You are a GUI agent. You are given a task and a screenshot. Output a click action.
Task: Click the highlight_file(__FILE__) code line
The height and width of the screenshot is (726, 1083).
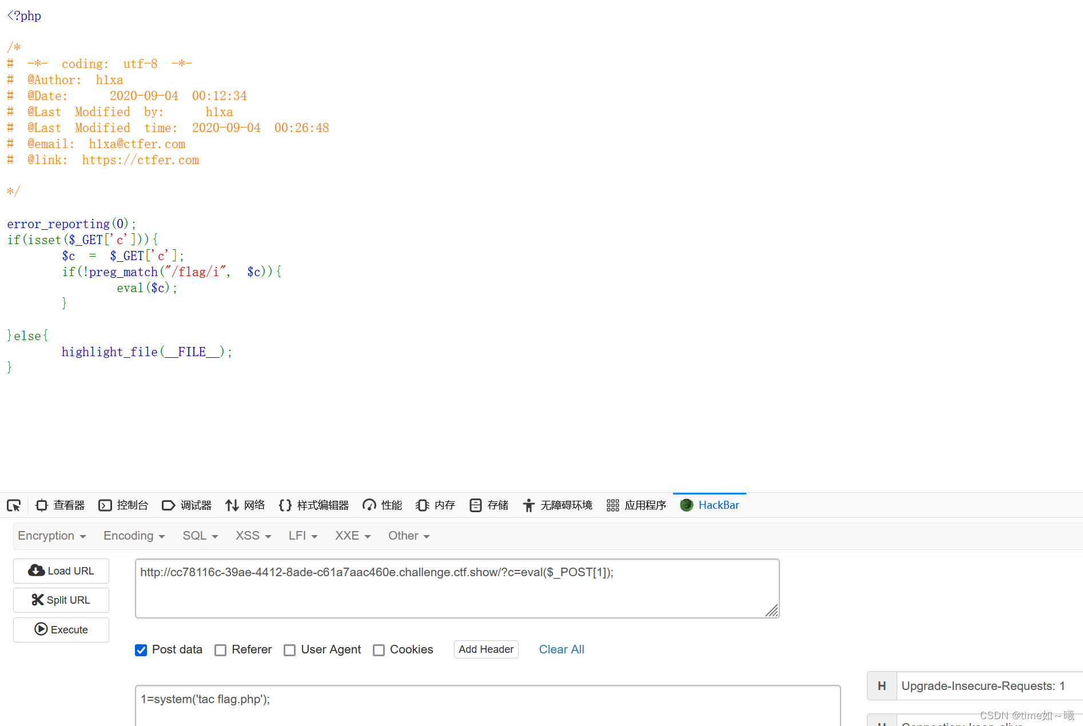[x=147, y=352]
